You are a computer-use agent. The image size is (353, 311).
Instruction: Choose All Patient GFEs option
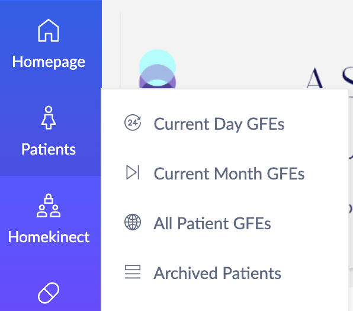(212, 223)
